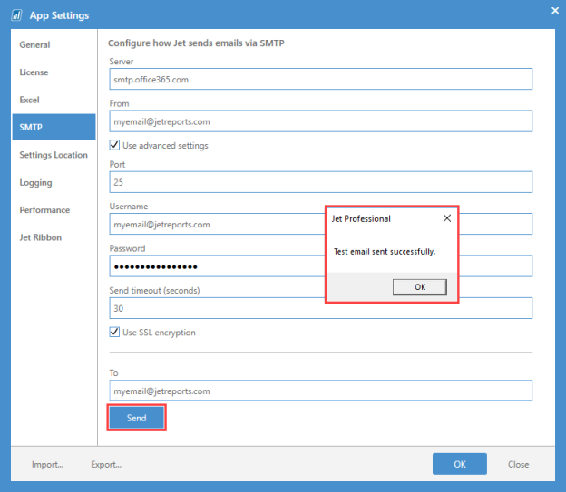Click the Close button at bottom
Viewport: 566px width, 492px height.
coord(518,464)
